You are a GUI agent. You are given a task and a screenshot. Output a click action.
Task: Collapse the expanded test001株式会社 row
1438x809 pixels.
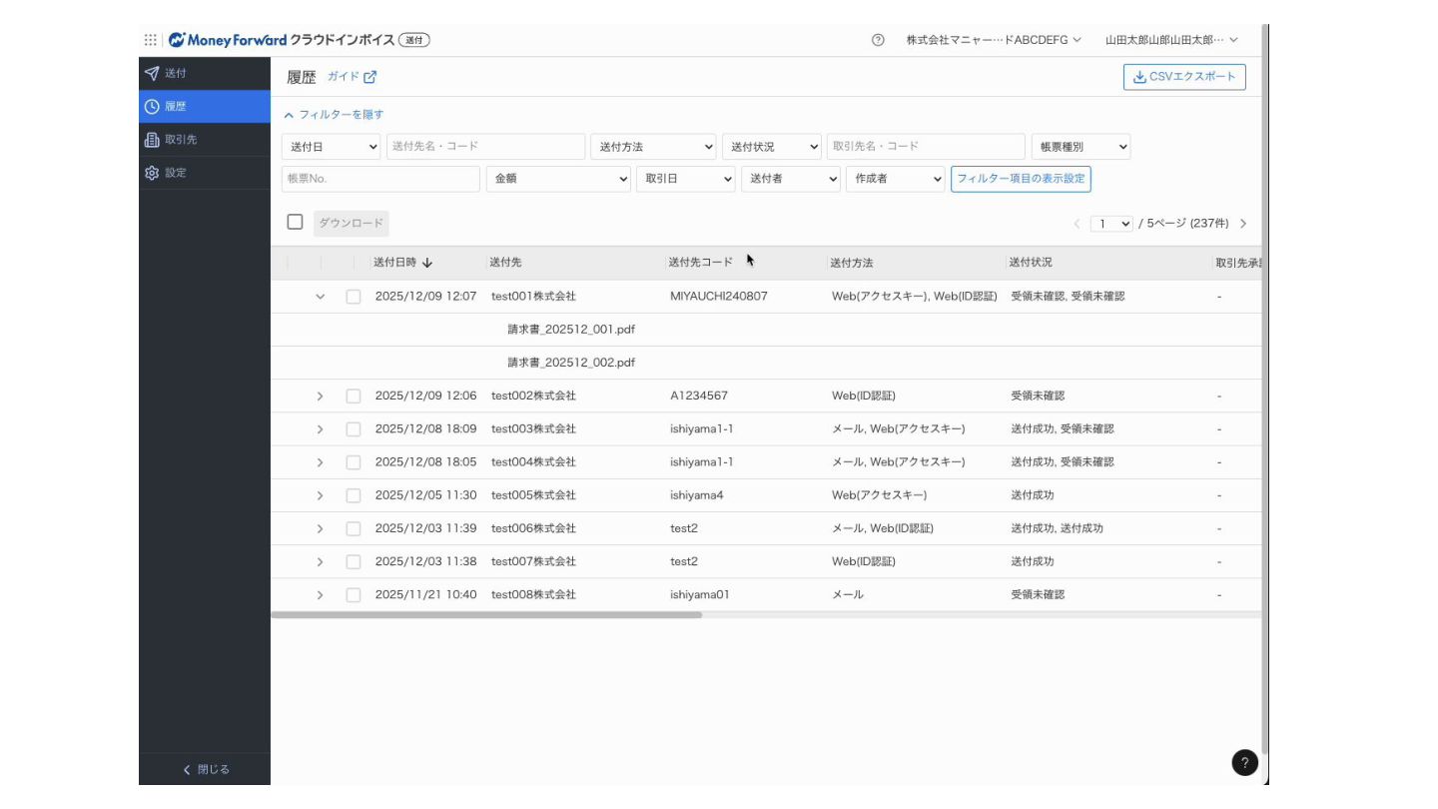tap(320, 297)
